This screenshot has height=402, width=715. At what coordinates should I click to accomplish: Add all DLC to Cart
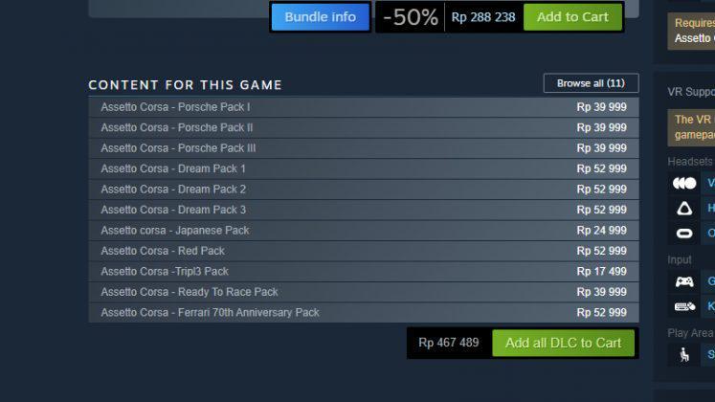click(563, 343)
